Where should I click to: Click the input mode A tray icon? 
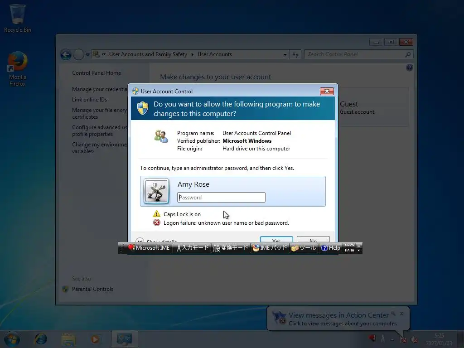point(382,338)
